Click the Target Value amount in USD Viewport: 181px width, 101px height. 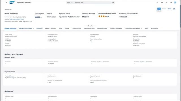(11, 36)
